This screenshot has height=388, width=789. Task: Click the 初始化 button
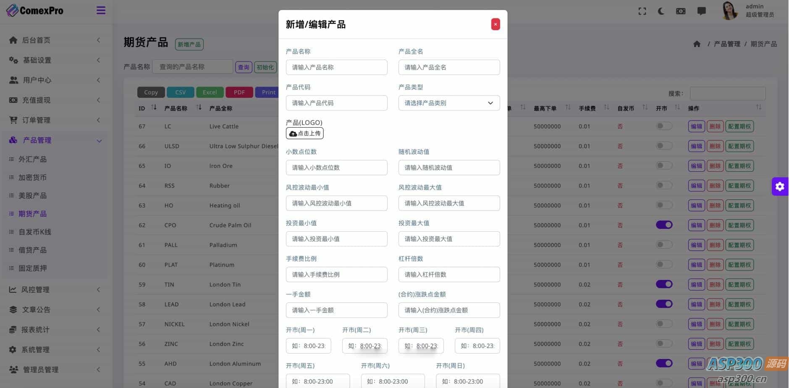265,67
